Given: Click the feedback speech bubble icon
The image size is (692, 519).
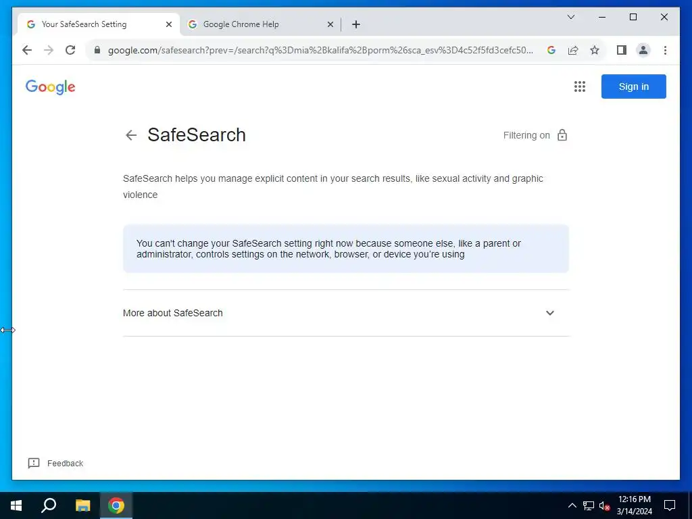Looking at the screenshot, I should pyautogui.click(x=34, y=464).
